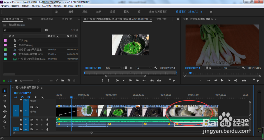The height and width of the screenshot is (140, 264).
Task: Open the 剪辑(C) menu
Action: (x=25, y=6)
